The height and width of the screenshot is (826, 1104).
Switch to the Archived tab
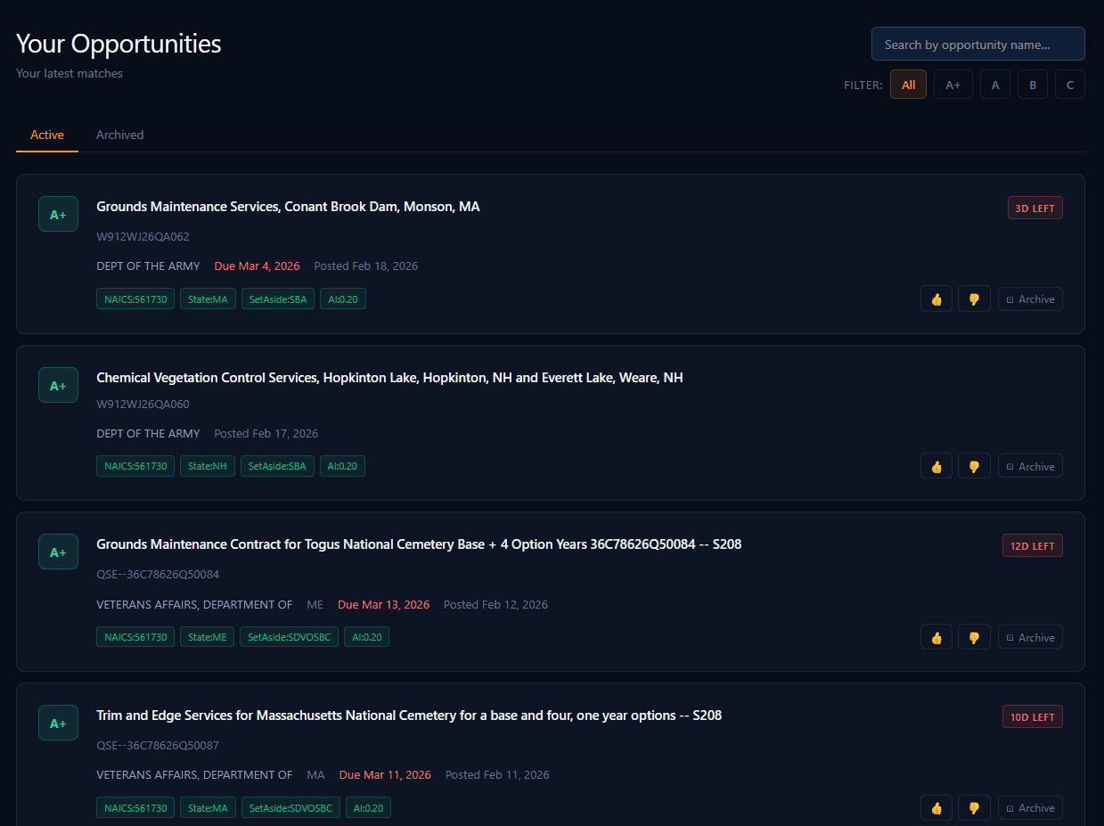[x=119, y=135]
